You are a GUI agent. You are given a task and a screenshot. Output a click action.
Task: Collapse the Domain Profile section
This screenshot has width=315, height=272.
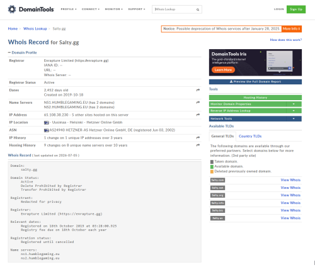click(x=23, y=52)
